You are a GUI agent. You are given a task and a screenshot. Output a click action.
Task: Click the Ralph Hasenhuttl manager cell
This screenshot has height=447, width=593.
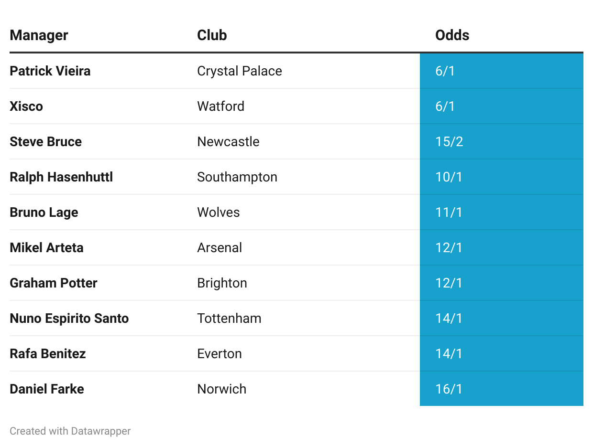[x=61, y=177]
